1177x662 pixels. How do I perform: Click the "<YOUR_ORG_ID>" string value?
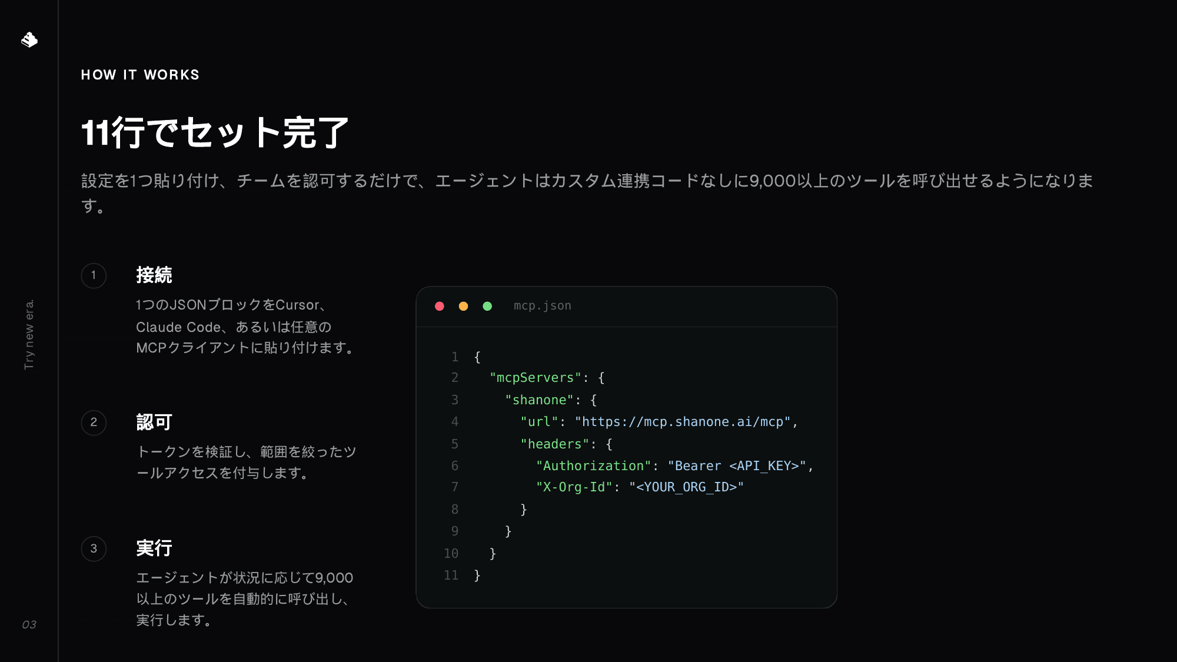click(x=687, y=487)
